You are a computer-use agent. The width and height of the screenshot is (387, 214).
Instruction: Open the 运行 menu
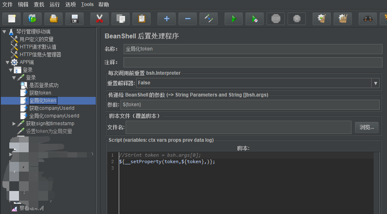click(55, 4)
